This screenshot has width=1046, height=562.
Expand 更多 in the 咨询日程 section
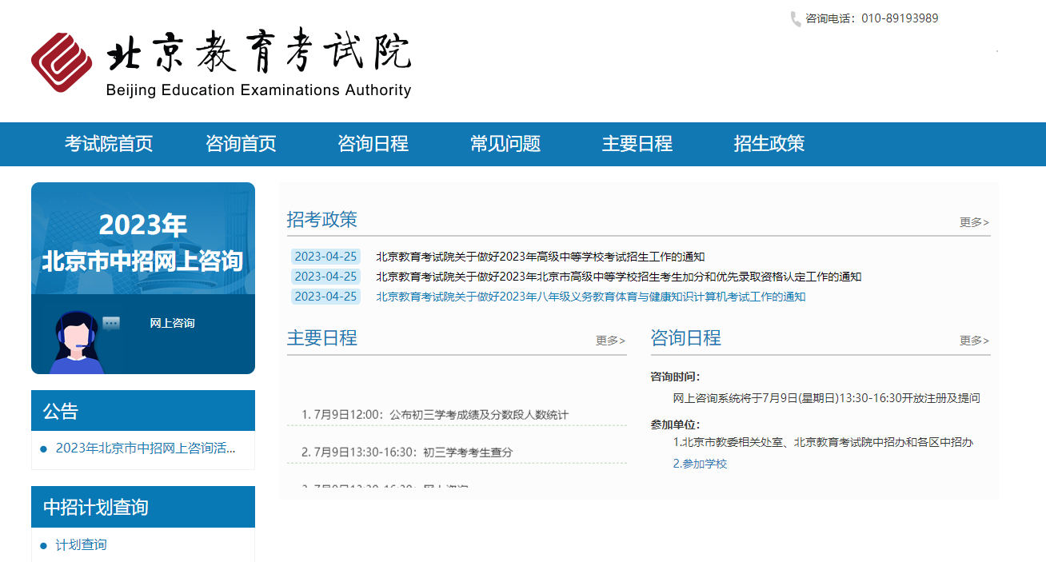pos(974,341)
